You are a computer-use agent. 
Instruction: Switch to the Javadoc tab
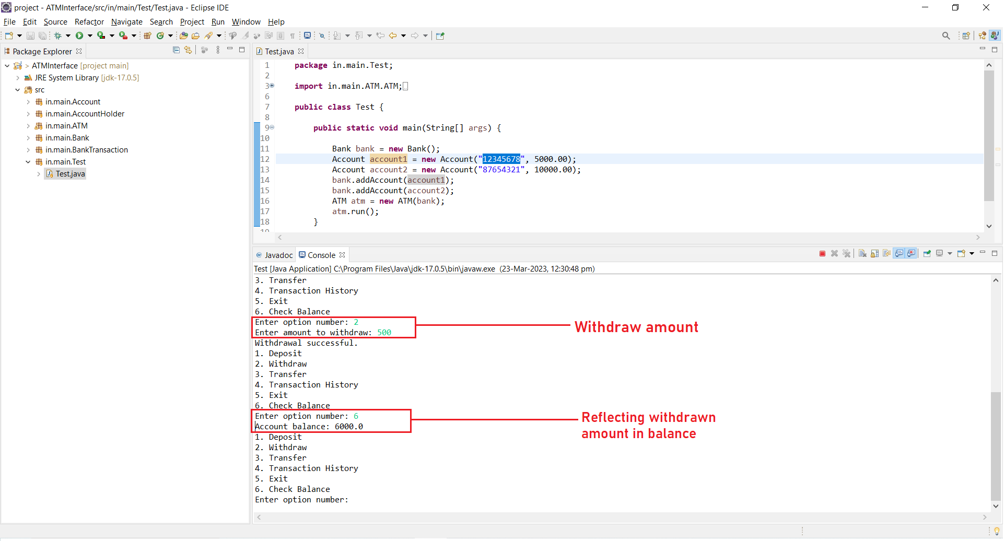coord(274,255)
